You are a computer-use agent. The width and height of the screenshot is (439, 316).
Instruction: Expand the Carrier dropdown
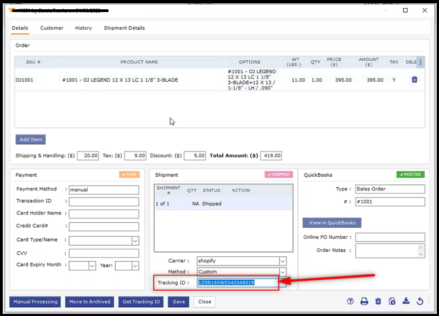pyautogui.click(x=283, y=261)
